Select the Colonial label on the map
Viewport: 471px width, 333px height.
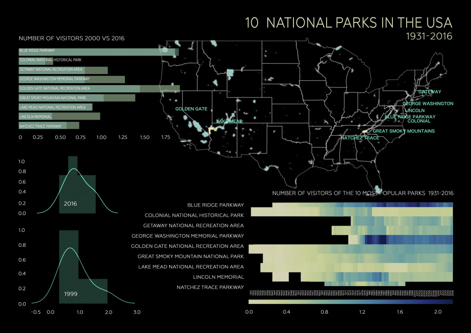point(419,121)
